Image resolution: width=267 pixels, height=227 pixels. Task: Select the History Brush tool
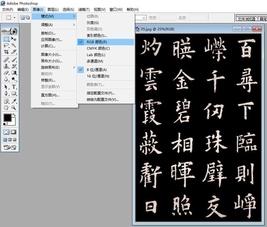point(14,66)
